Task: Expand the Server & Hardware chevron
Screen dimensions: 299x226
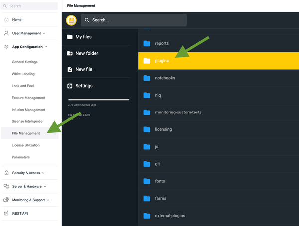Action: pyautogui.click(x=45, y=186)
